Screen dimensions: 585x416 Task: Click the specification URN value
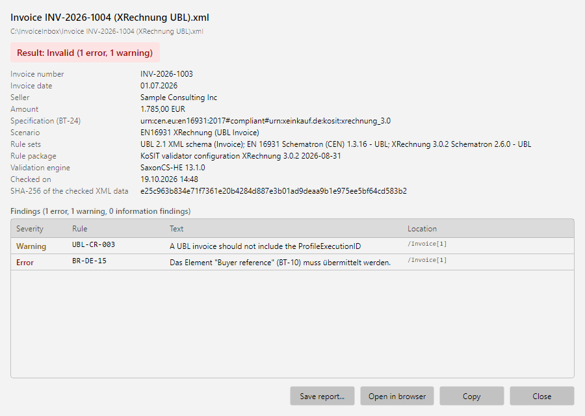(265, 121)
